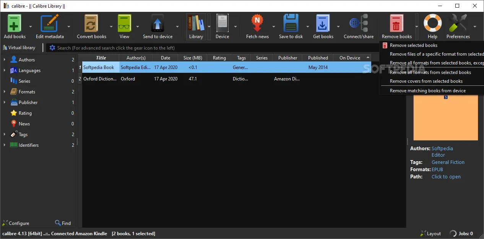484x239 pixels.
Task: Expand the Authors tree node
Action: [x=4, y=60]
